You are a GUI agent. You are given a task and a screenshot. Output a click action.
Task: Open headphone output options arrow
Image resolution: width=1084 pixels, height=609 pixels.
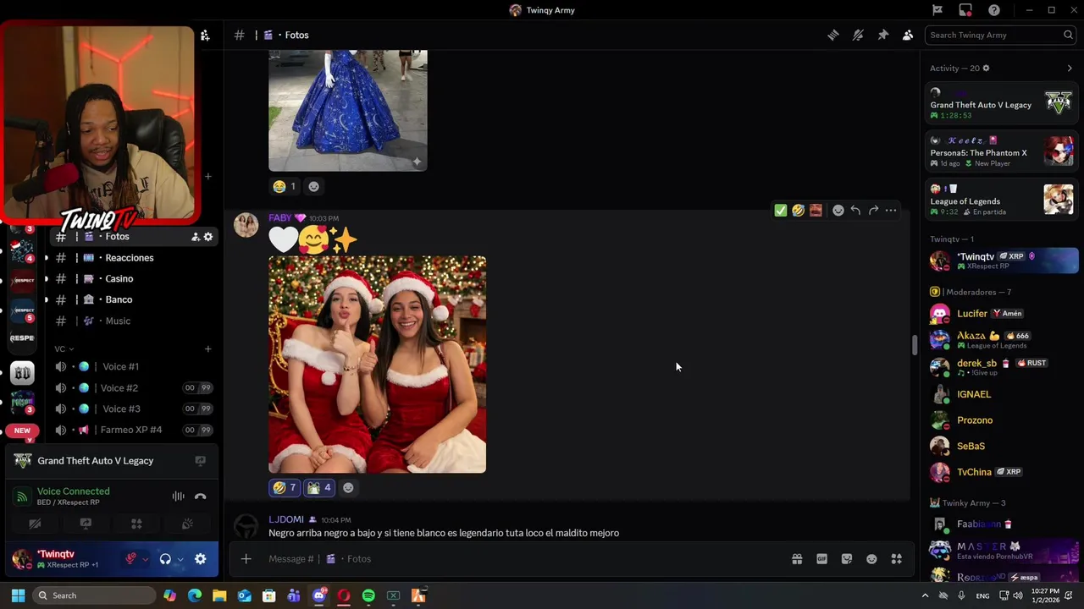tap(180, 559)
